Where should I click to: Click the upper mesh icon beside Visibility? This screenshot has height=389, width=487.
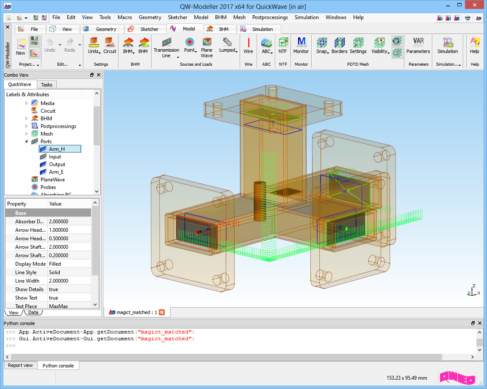tap(397, 41)
